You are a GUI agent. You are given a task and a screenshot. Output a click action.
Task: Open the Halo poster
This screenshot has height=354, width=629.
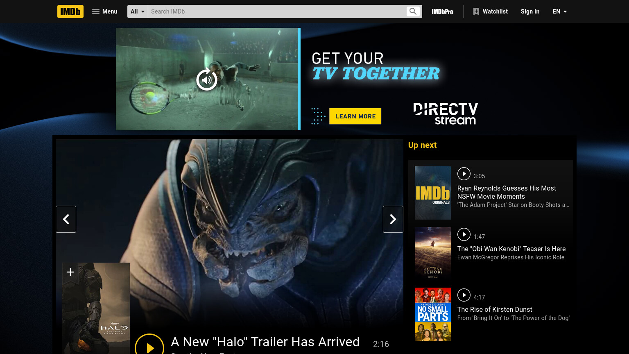pyautogui.click(x=96, y=308)
